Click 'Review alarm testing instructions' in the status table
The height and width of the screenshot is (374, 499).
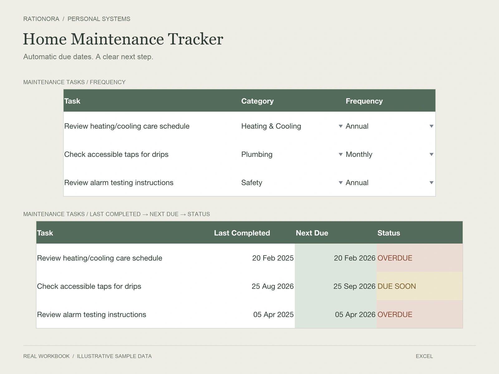click(x=91, y=314)
